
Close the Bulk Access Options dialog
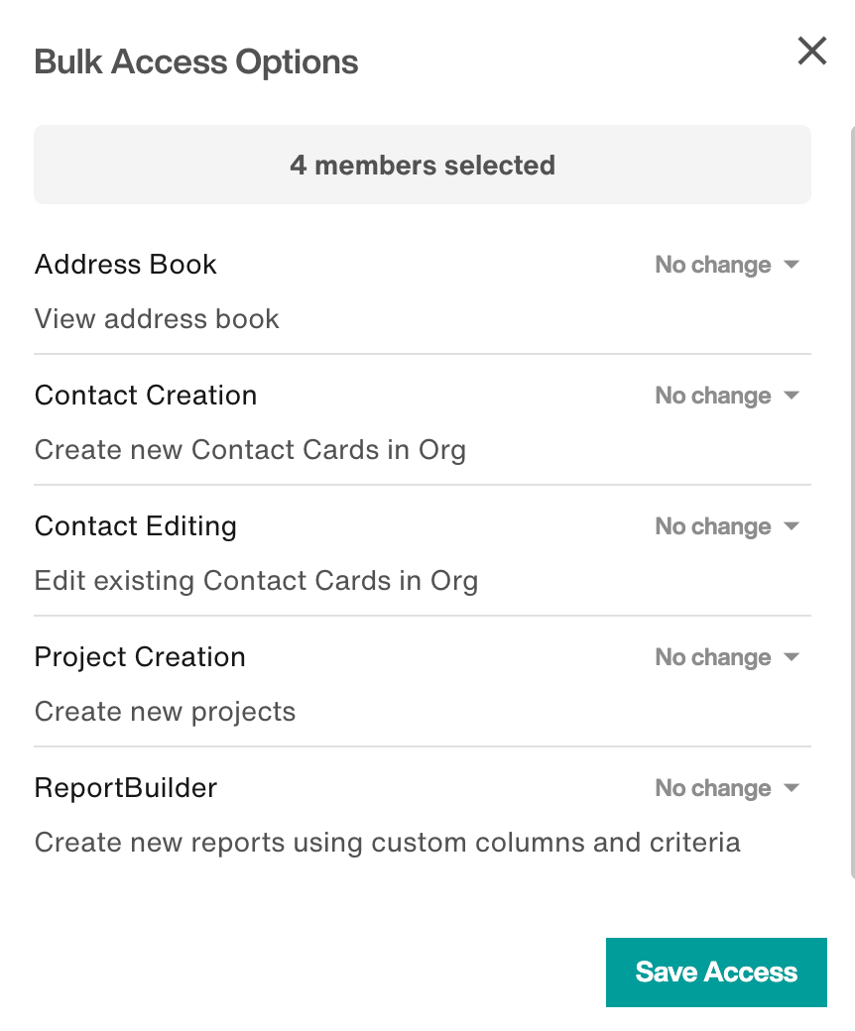811,51
